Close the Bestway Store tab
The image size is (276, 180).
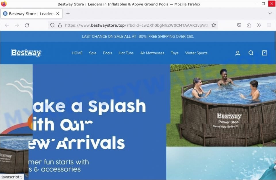(x=57, y=13)
